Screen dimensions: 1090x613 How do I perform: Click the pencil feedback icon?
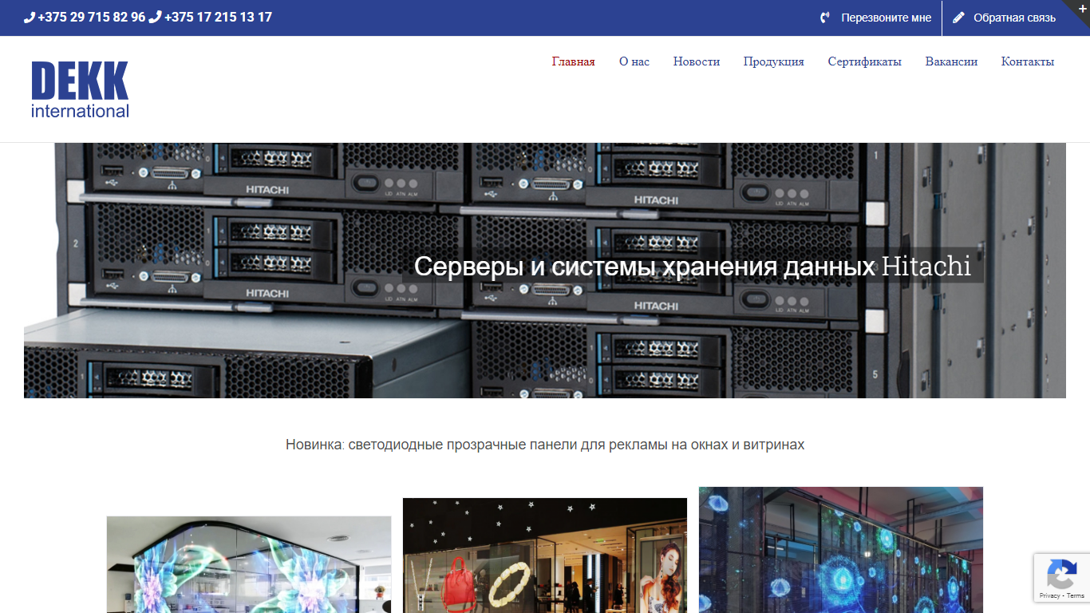tap(958, 18)
